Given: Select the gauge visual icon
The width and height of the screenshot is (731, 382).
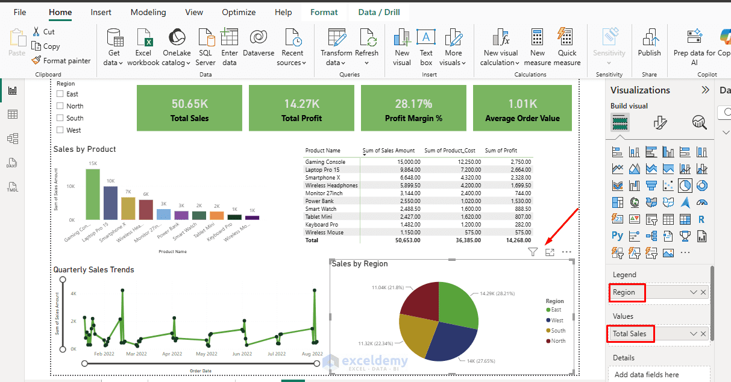Looking at the screenshot, I should [702, 202].
